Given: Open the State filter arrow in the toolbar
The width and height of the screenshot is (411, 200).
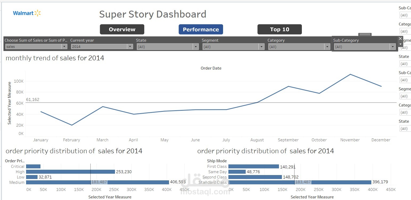Looking at the screenshot, I should click(x=196, y=46).
